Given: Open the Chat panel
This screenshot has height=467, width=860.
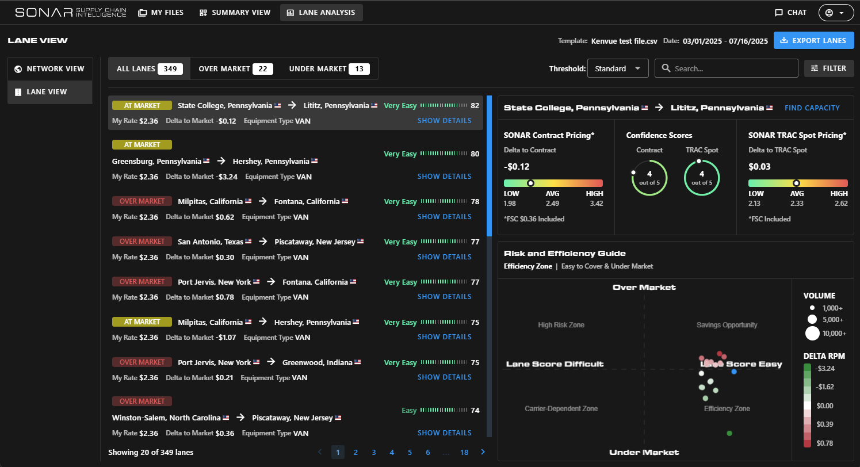Looking at the screenshot, I should pyautogui.click(x=791, y=12).
